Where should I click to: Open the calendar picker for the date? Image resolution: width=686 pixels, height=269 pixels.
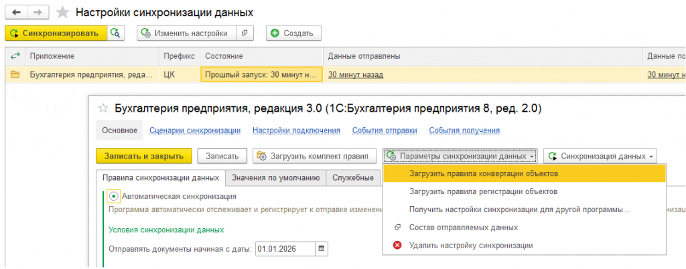pos(322,249)
